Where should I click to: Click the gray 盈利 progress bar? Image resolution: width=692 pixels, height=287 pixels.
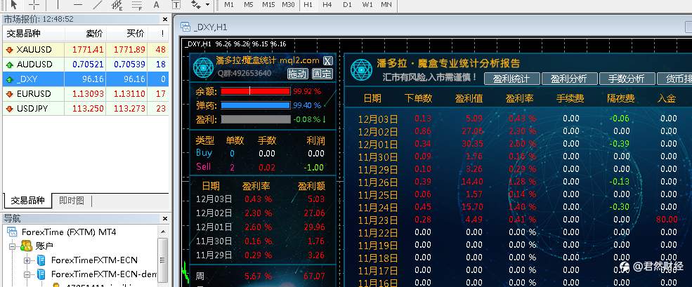(x=256, y=119)
